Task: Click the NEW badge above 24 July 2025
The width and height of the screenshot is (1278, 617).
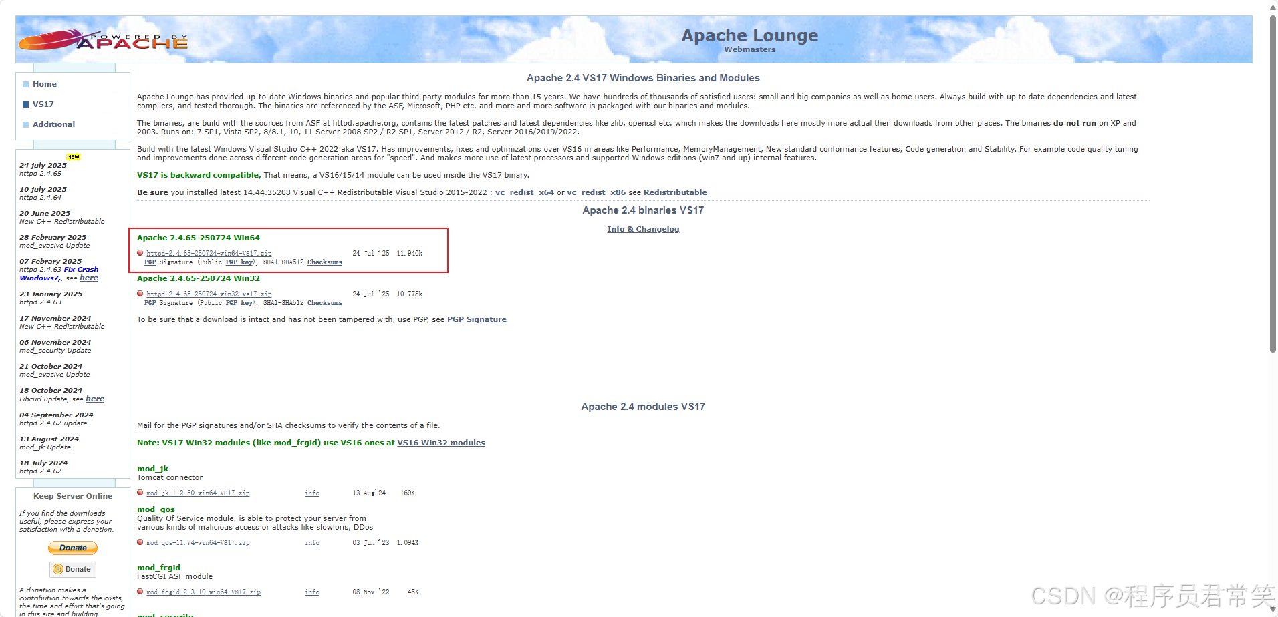Action: 73,157
